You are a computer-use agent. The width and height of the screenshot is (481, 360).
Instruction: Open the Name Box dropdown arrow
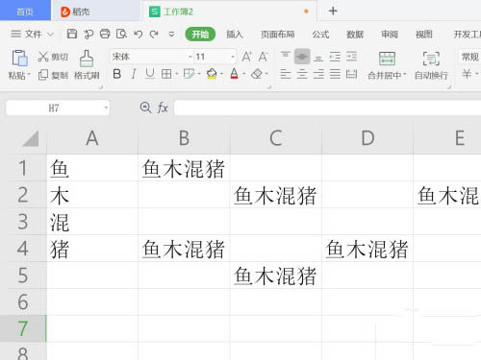tap(106, 108)
